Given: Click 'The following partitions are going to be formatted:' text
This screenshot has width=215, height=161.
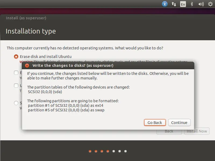Looking at the screenshot, I should [x=73, y=101].
